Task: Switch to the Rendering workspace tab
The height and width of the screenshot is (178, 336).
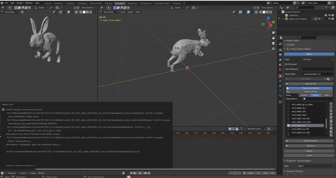Action: click(x=132, y=3)
